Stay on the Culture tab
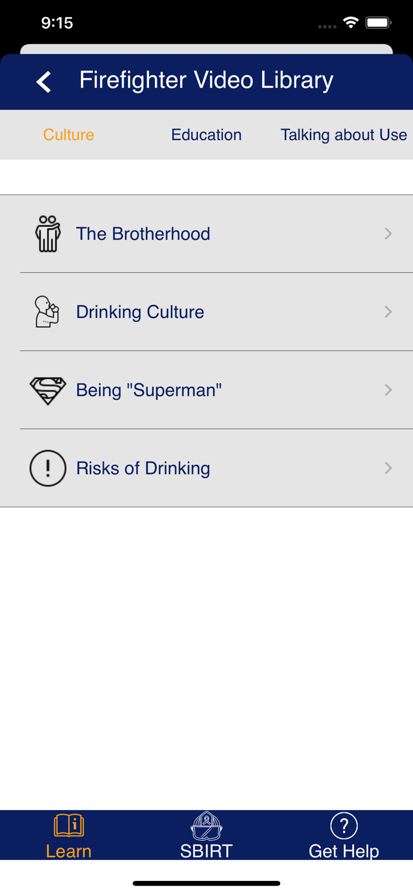Screen dimensions: 413x894 [x=69, y=135]
